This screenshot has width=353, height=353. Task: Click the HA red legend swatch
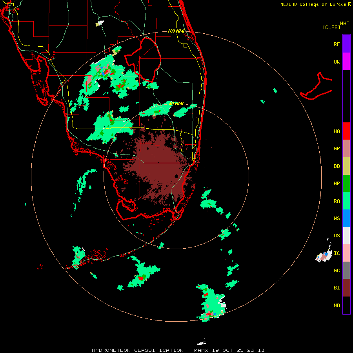(x=346, y=131)
